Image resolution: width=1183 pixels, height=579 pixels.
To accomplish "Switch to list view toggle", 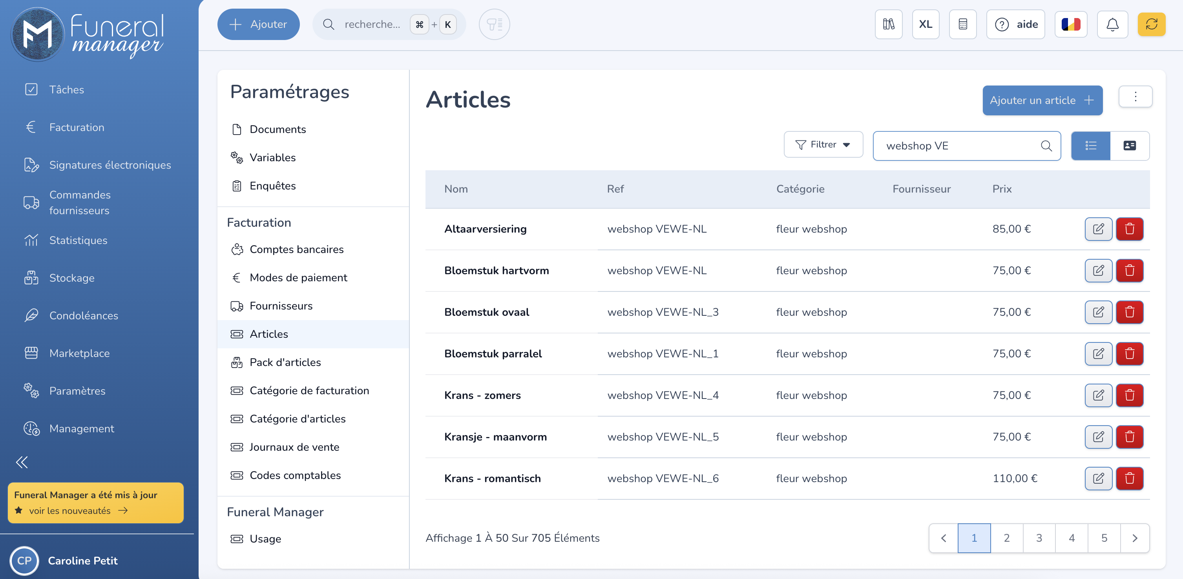I will click(x=1091, y=146).
